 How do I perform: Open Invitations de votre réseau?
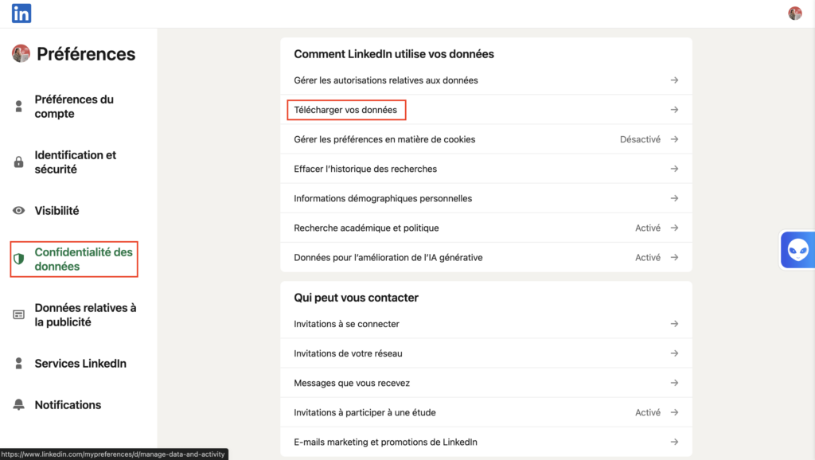click(x=486, y=353)
